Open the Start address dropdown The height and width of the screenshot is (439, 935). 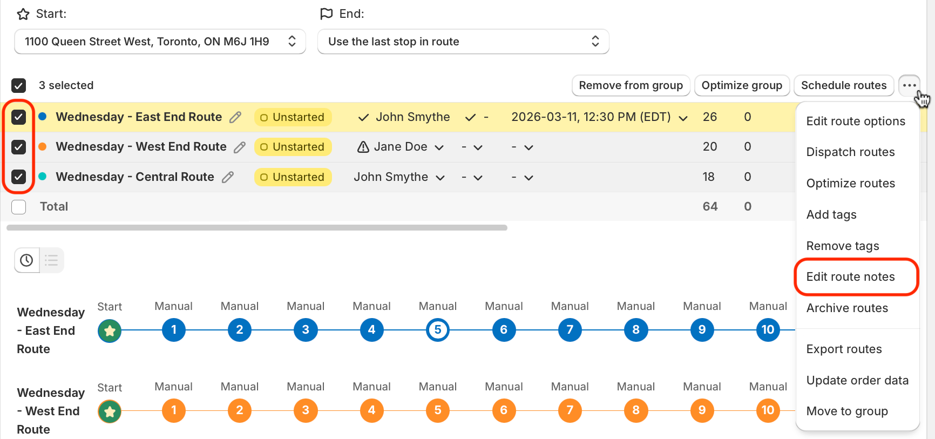(160, 42)
